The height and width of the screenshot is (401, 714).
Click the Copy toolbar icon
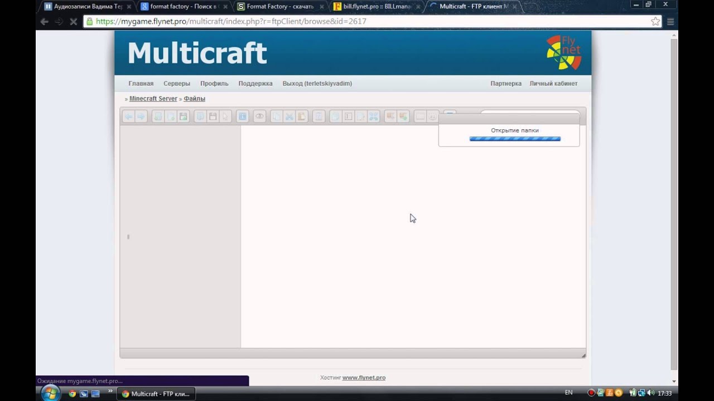point(276,116)
